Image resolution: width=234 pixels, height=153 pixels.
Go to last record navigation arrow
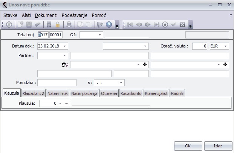tap(156, 24)
